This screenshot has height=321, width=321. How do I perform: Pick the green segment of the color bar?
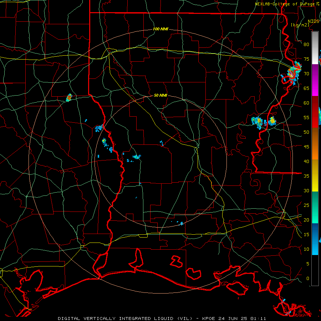pyautogui.click(x=315, y=207)
